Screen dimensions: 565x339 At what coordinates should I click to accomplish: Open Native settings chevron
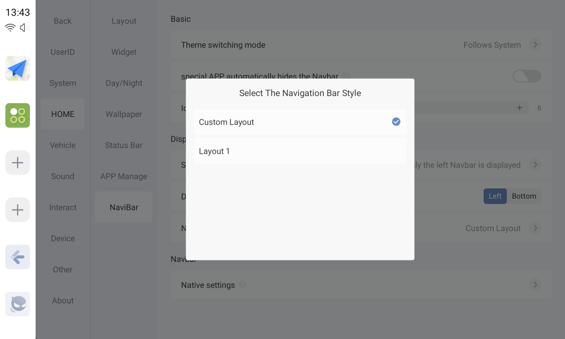tap(535, 285)
